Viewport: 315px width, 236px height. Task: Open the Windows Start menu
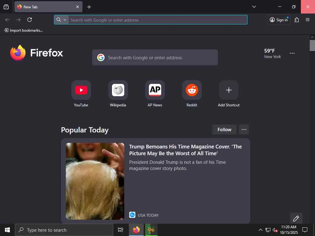pyautogui.click(x=7, y=230)
